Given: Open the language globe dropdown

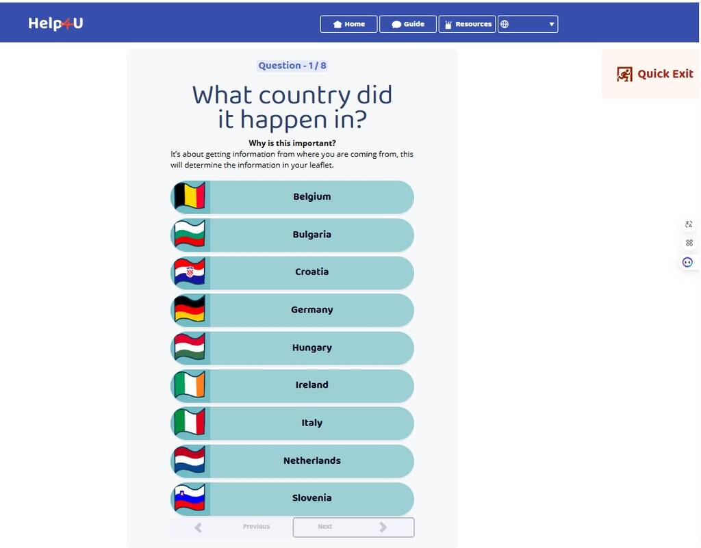Looking at the screenshot, I should point(527,24).
